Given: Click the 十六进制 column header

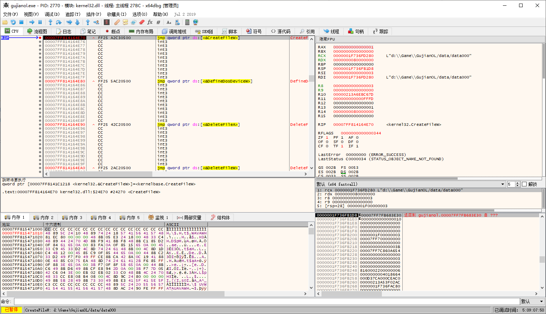Looking at the screenshot, I should tap(104, 224).
